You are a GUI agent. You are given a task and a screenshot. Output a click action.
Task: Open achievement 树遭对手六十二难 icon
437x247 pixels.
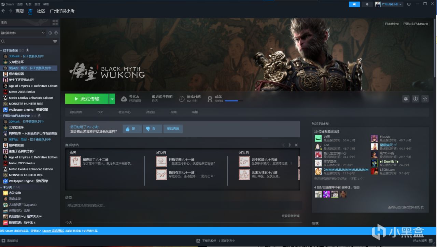pyautogui.click(x=75, y=161)
